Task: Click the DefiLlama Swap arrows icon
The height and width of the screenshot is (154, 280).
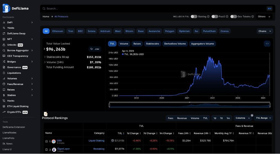Action: (4, 33)
